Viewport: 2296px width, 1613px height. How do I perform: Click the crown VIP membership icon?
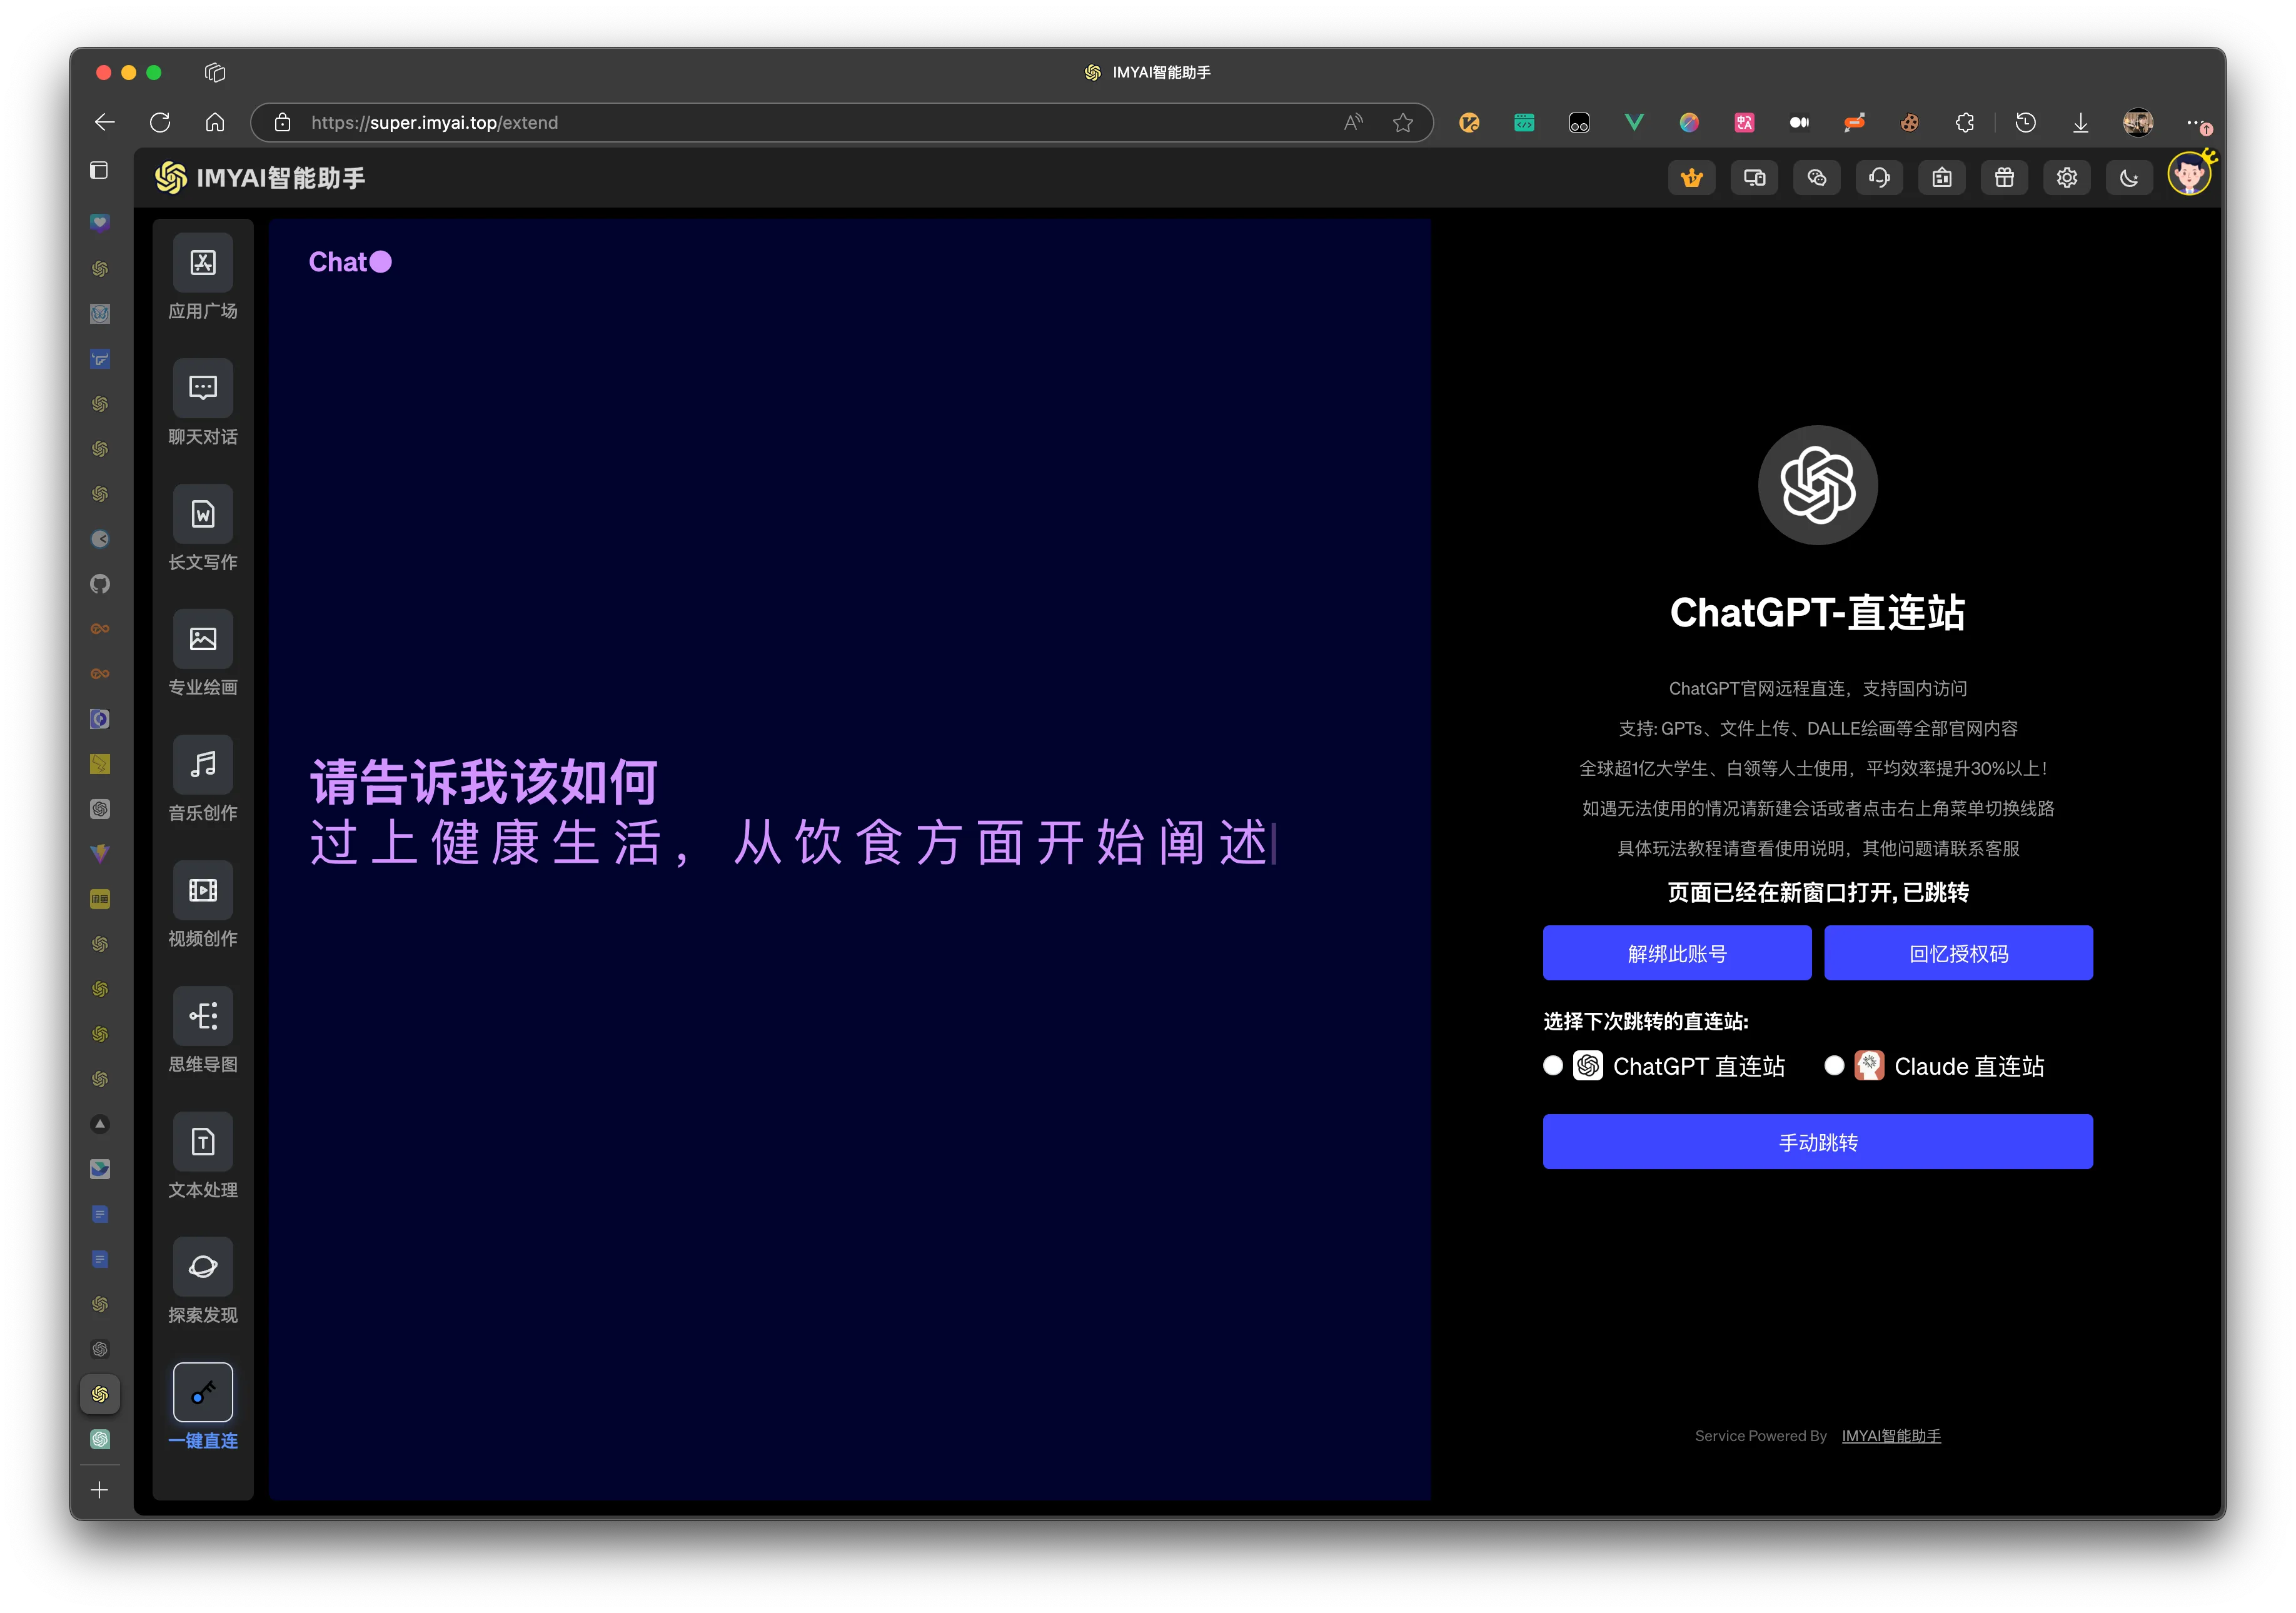click(1692, 178)
